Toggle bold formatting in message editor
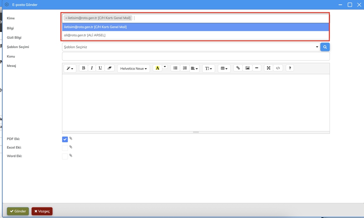The width and height of the screenshot is (364, 218). point(84,68)
